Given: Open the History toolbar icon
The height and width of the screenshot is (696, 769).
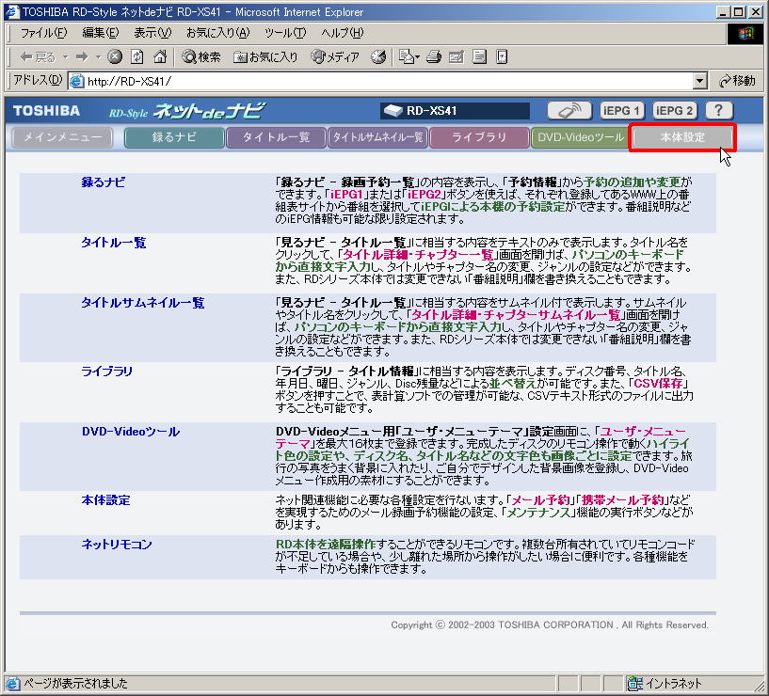Looking at the screenshot, I should tap(378, 57).
